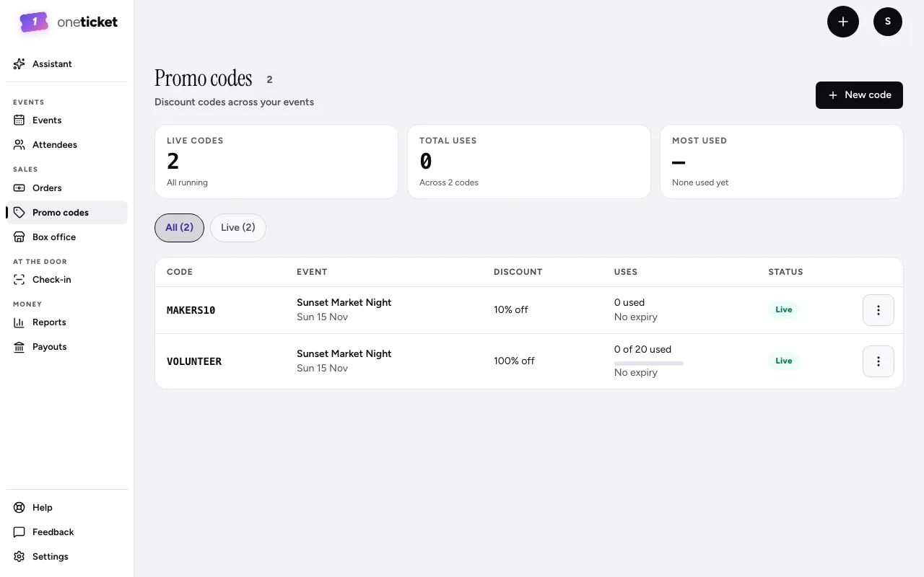924x577 pixels.
Task: Open the Box office link
Action: pos(66,237)
